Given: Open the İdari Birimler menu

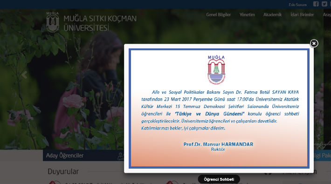Looking at the screenshot, I should [302, 15].
